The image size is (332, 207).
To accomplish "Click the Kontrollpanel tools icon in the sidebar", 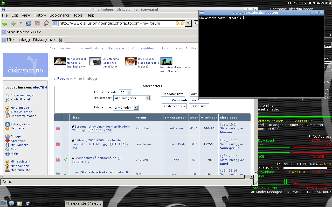I will [x=8, y=99].
